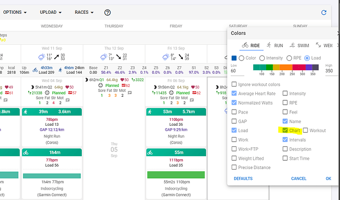Enable the Pace checkbox

click(x=234, y=112)
